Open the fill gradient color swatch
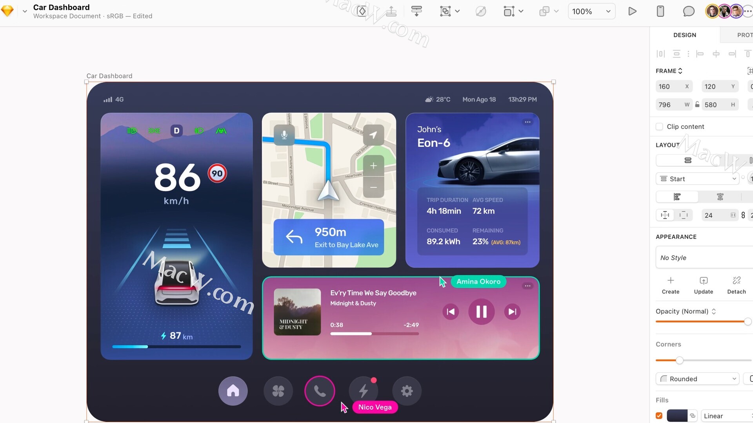The image size is (753, 423). pos(677,416)
